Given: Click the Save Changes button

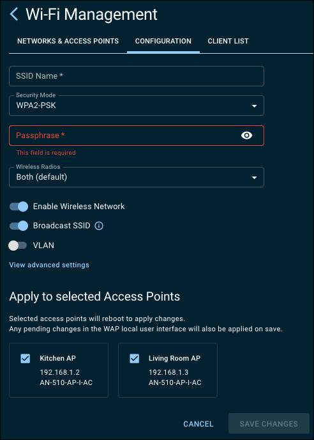Looking at the screenshot, I should click(269, 423).
